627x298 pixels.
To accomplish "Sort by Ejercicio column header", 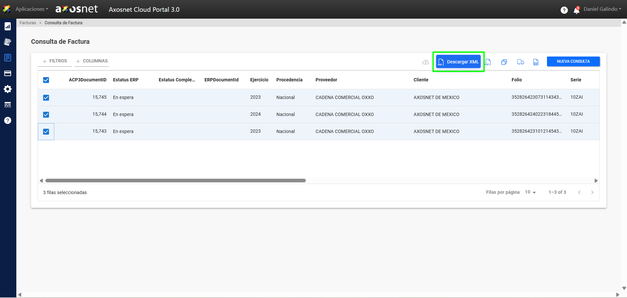I will 259,80.
